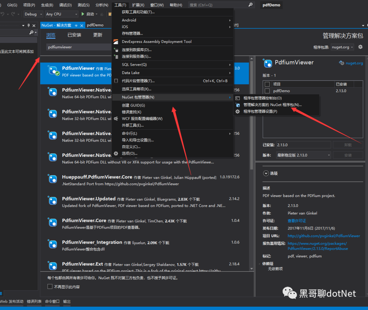Click the PdfiumViewer package icon with green check

(x=53, y=70)
